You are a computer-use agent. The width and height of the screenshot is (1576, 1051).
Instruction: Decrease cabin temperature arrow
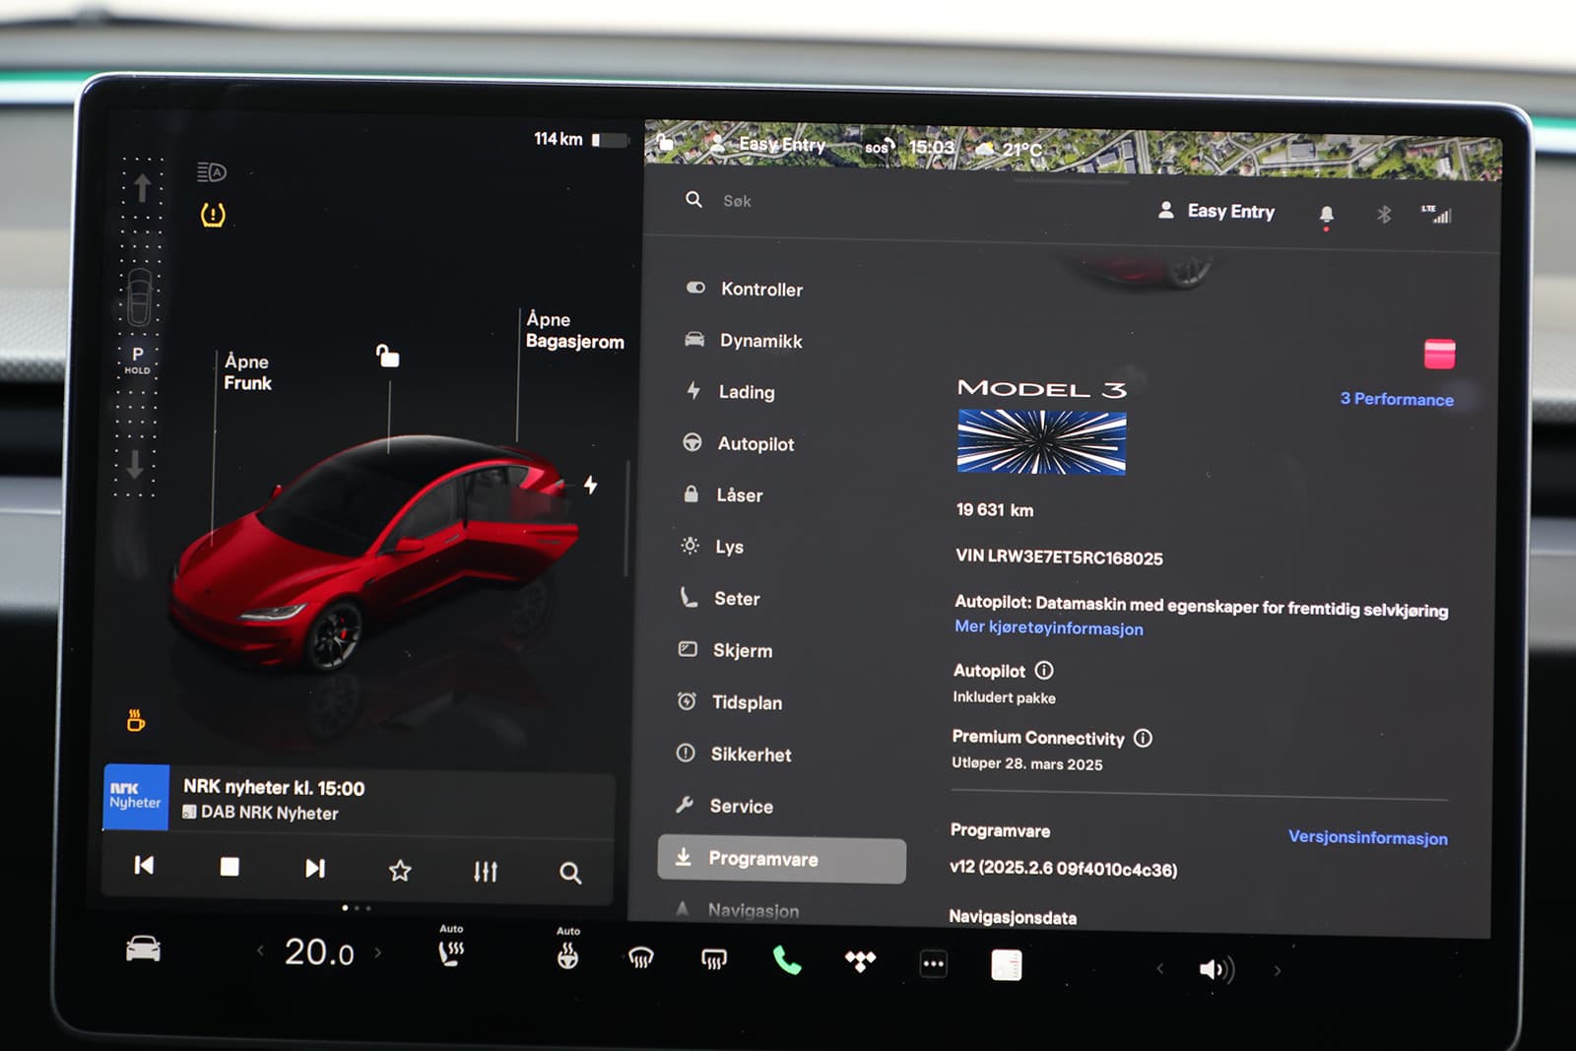[260, 951]
